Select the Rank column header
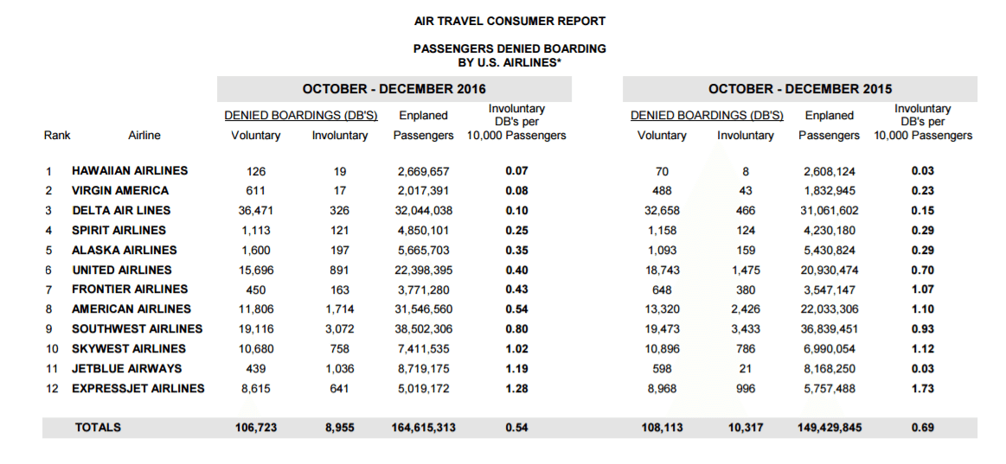 (57, 136)
